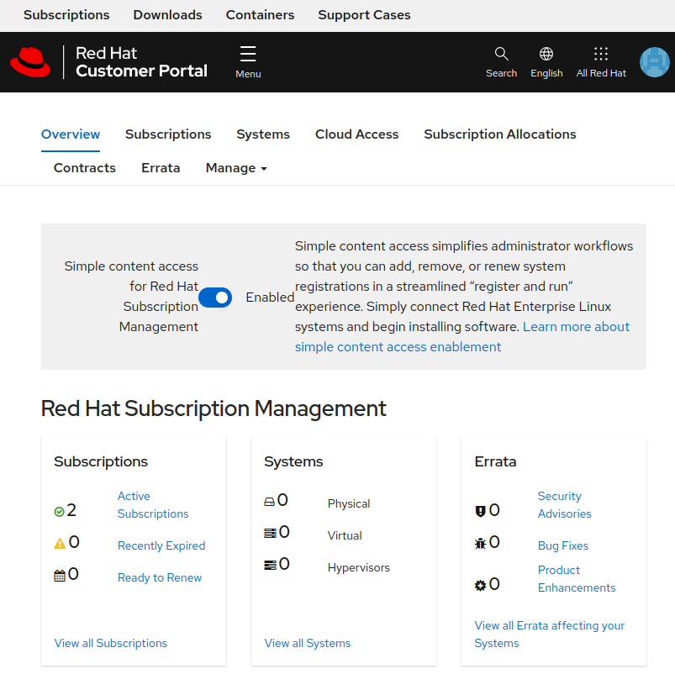Click the View all Subscriptions link
This screenshot has height=690, width=675.
click(111, 643)
